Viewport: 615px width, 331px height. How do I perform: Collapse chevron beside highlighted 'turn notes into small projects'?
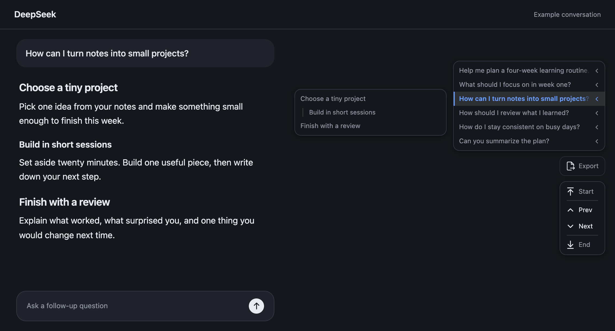pyautogui.click(x=597, y=99)
